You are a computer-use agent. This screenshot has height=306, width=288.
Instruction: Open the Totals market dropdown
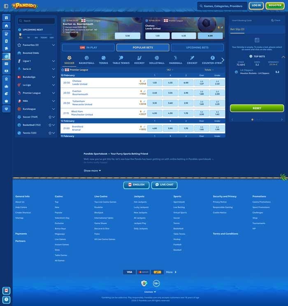click(x=209, y=70)
